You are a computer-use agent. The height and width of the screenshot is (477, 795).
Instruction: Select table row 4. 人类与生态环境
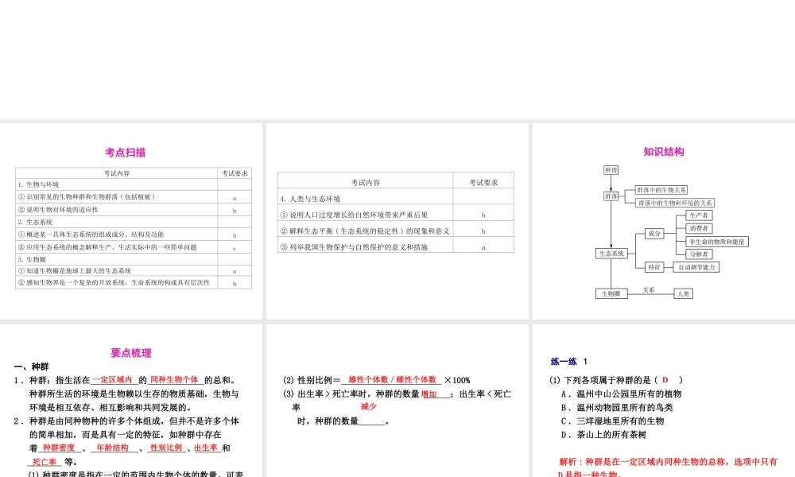point(395,198)
